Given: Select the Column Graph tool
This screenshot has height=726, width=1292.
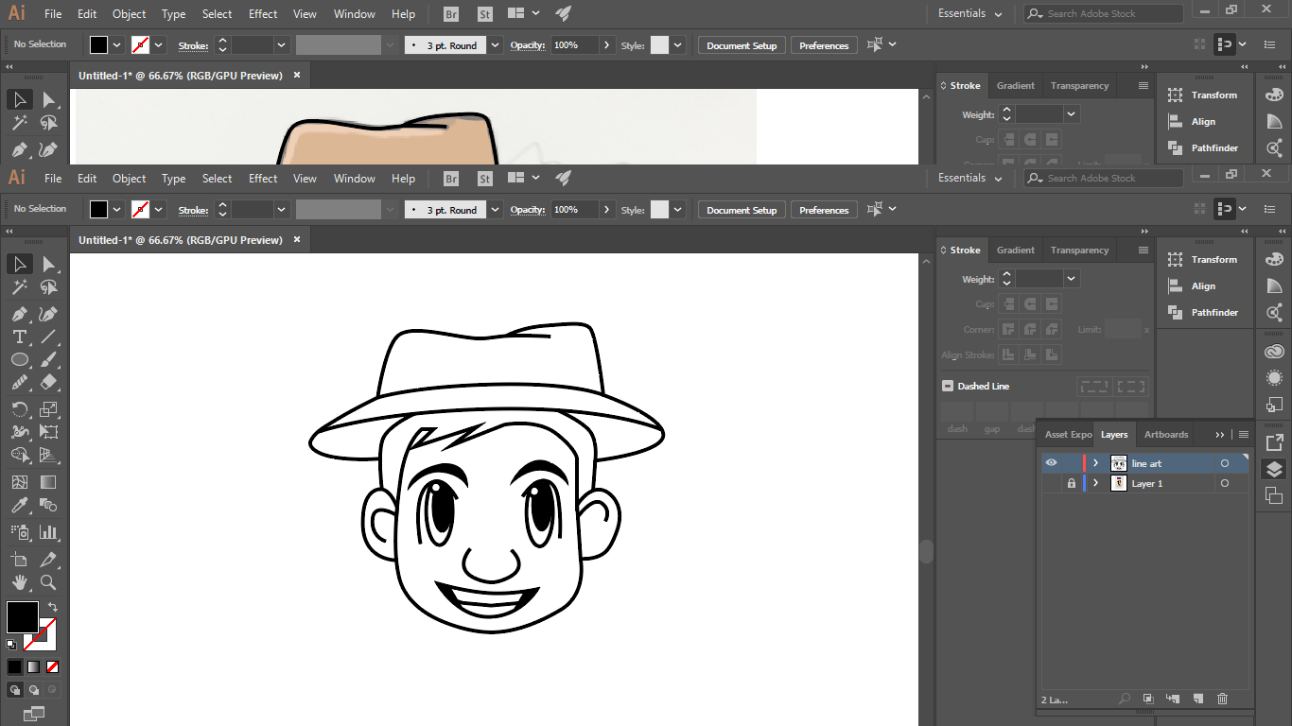Looking at the screenshot, I should point(49,532).
